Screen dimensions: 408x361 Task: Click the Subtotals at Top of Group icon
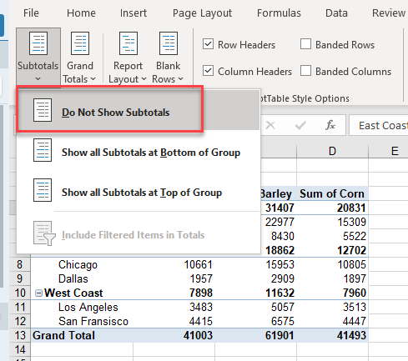coord(43,190)
